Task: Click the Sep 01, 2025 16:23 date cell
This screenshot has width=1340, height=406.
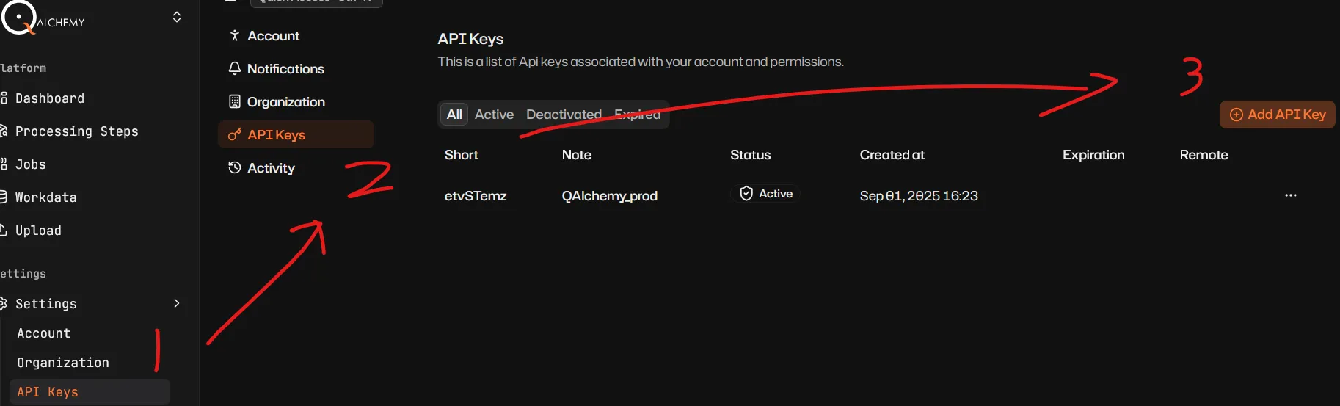Action: 919,196
